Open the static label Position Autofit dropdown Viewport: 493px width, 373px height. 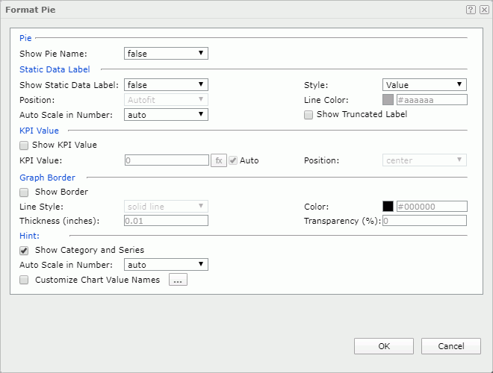point(166,100)
